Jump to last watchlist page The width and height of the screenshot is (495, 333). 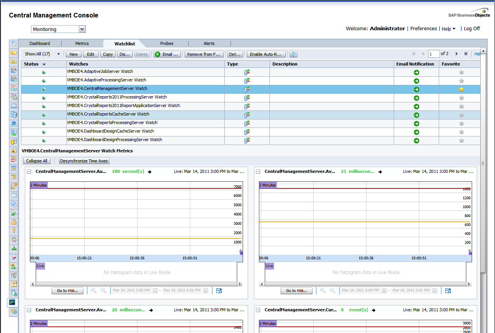pos(466,54)
